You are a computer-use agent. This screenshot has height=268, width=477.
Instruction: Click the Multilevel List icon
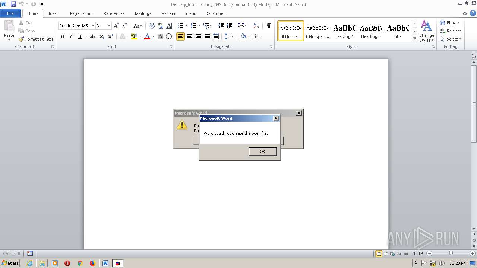click(206, 26)
